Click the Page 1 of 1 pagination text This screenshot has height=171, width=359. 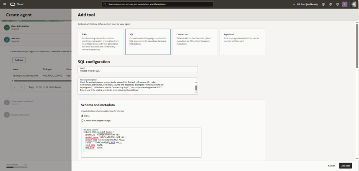tap(45, 87)
